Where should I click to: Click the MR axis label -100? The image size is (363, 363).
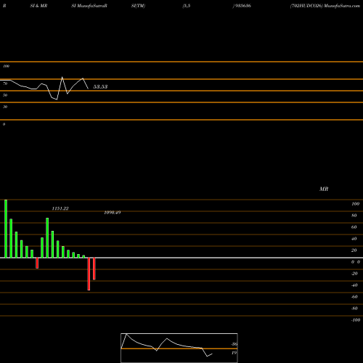tap(356, 320)
